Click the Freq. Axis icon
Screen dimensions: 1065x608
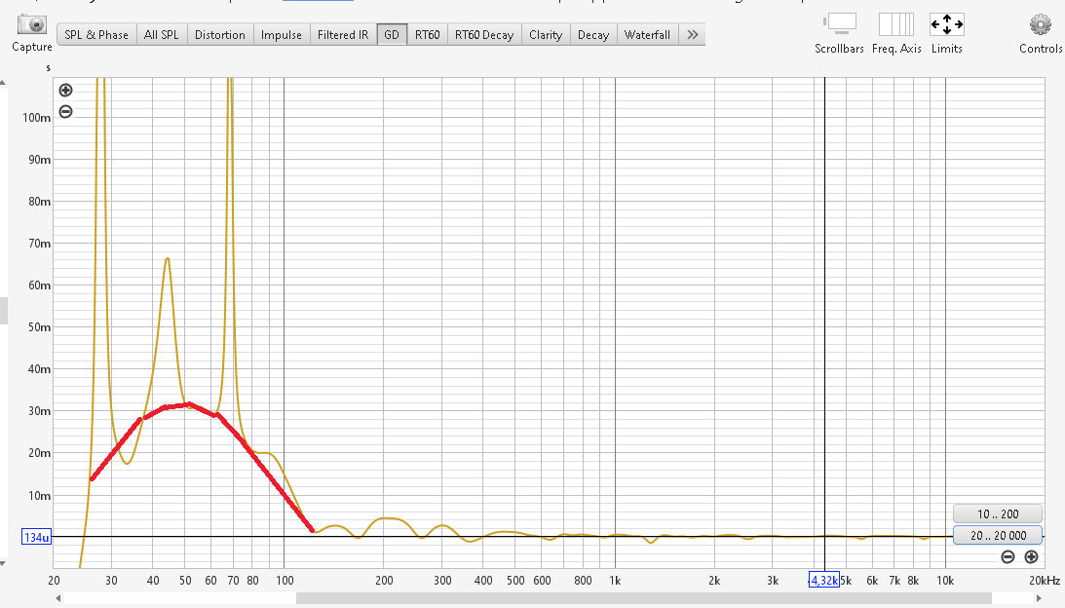tap(895, 24)
